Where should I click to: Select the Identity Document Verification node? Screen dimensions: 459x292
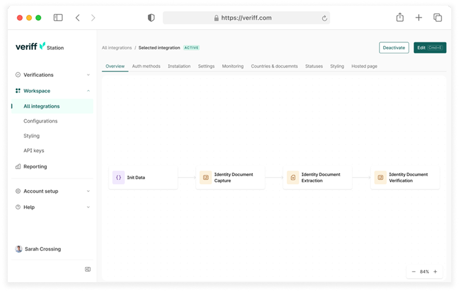pos(405,177)
